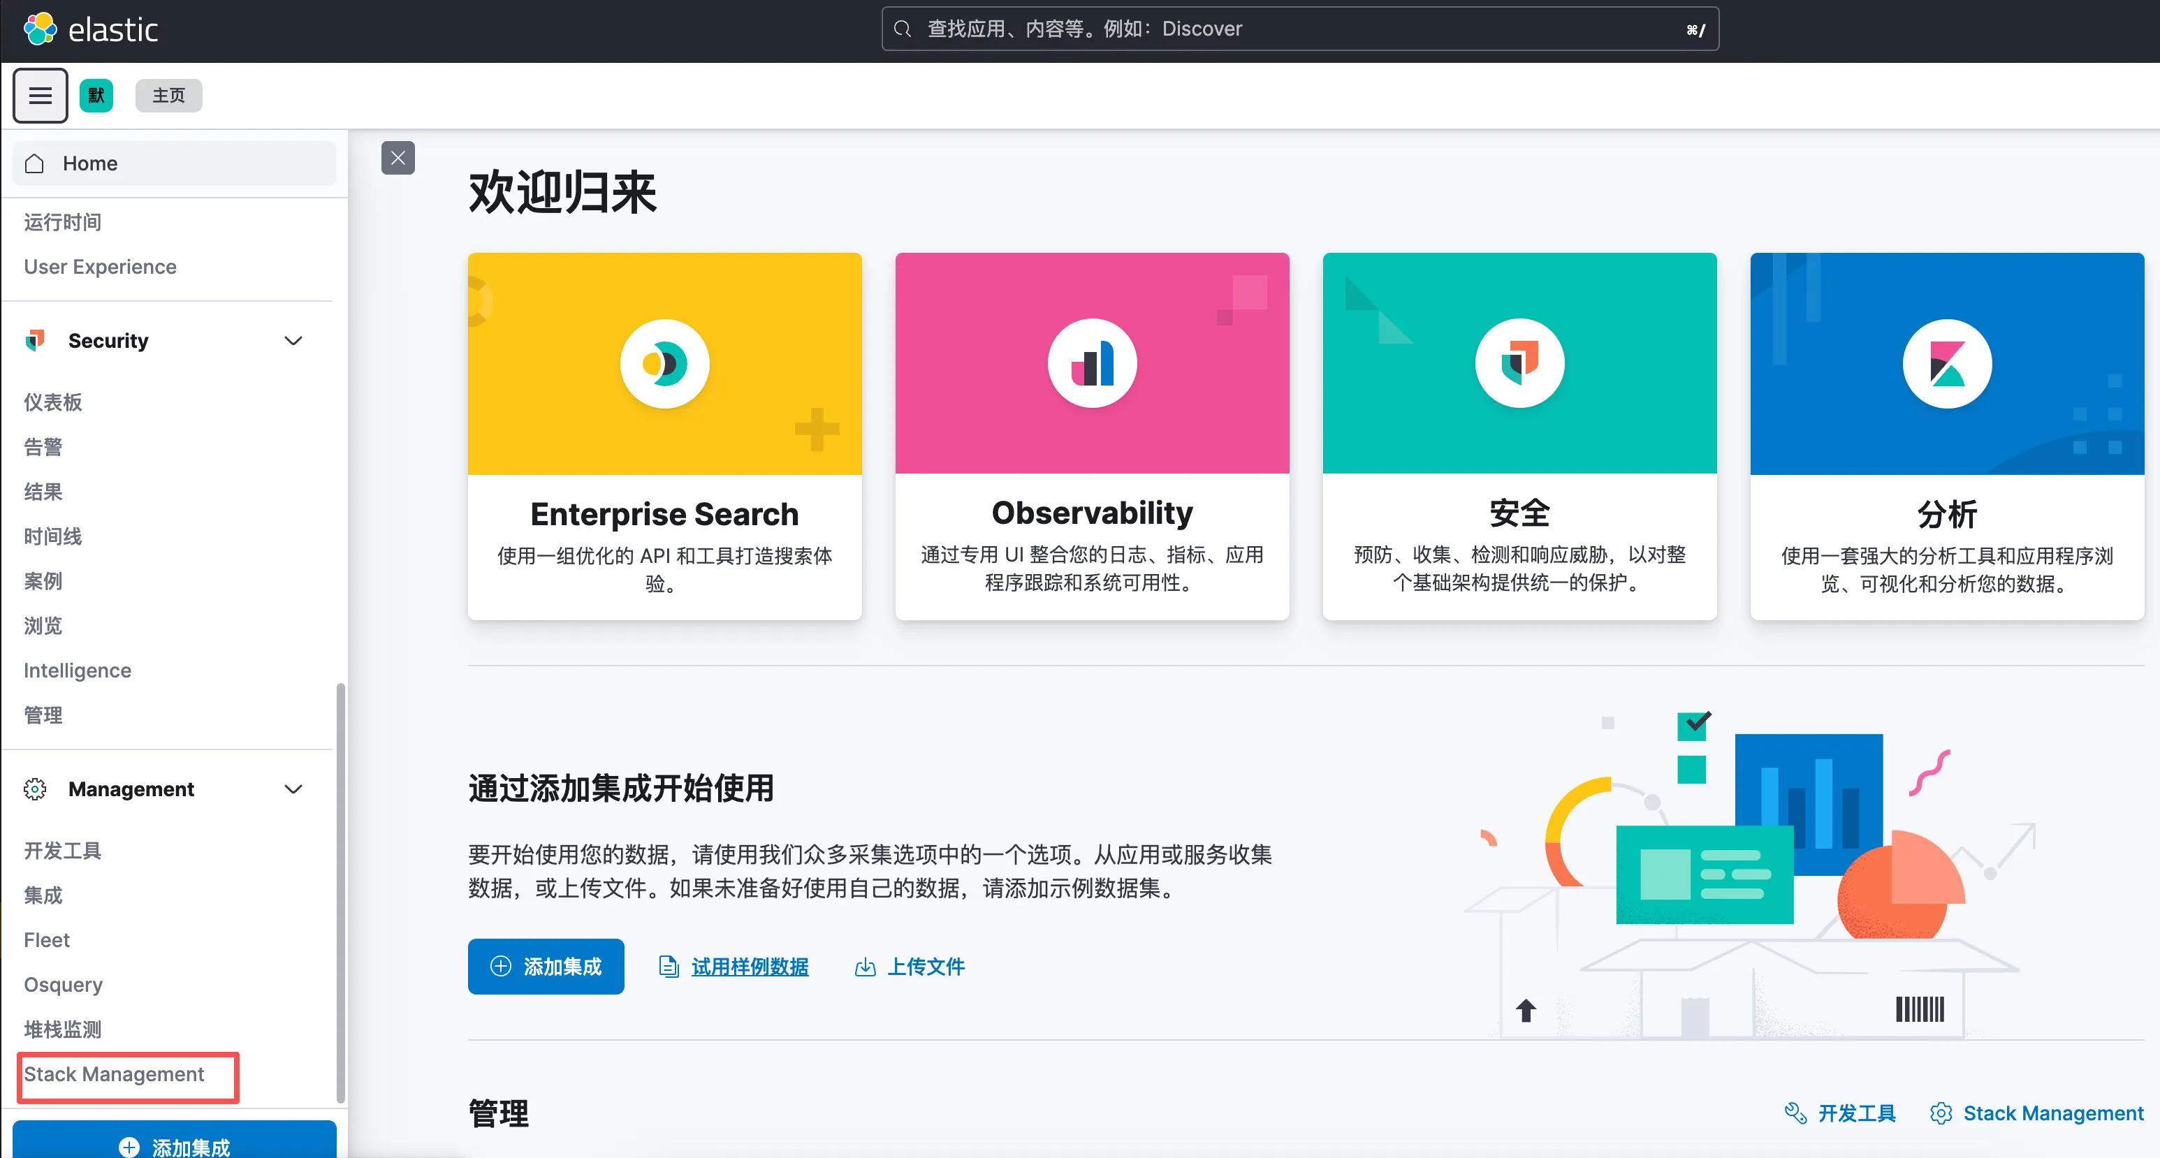Screen dimensions: 2160x1158
Task: Toggle the hamburger navigation menu
Action: click(x=41, y=96)
